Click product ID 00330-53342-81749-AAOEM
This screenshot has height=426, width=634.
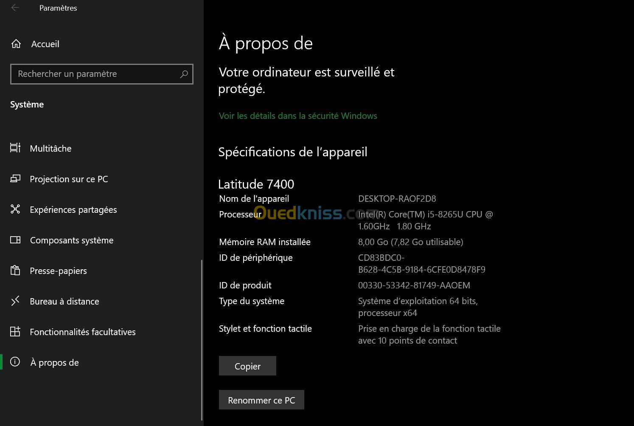click(x=414, y=285)
